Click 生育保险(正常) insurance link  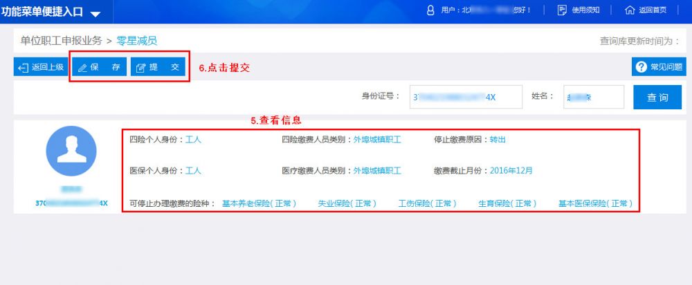click(x=507, y=203)
